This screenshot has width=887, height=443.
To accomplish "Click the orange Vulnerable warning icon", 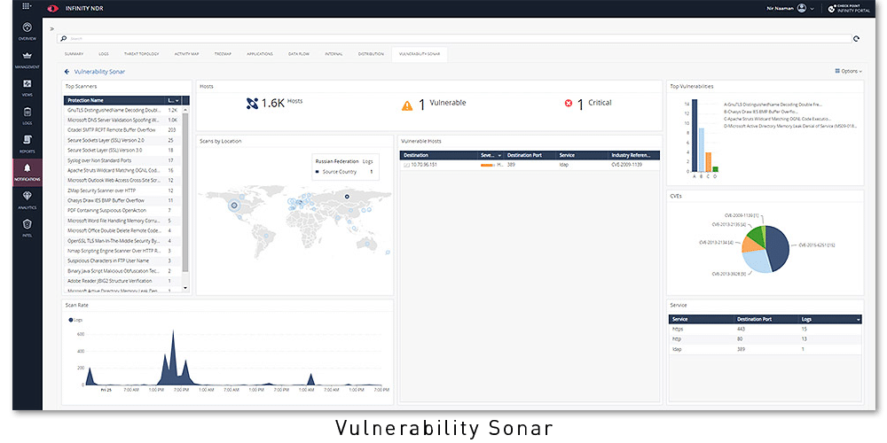I will 407,105.
